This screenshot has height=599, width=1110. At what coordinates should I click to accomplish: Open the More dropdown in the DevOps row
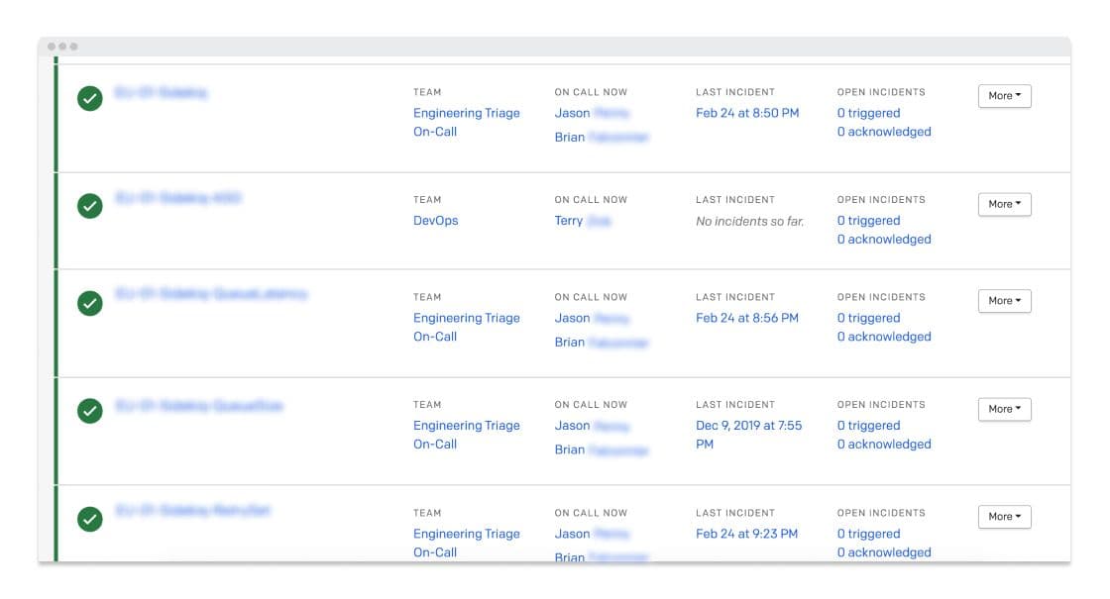tap(1004, 204)
